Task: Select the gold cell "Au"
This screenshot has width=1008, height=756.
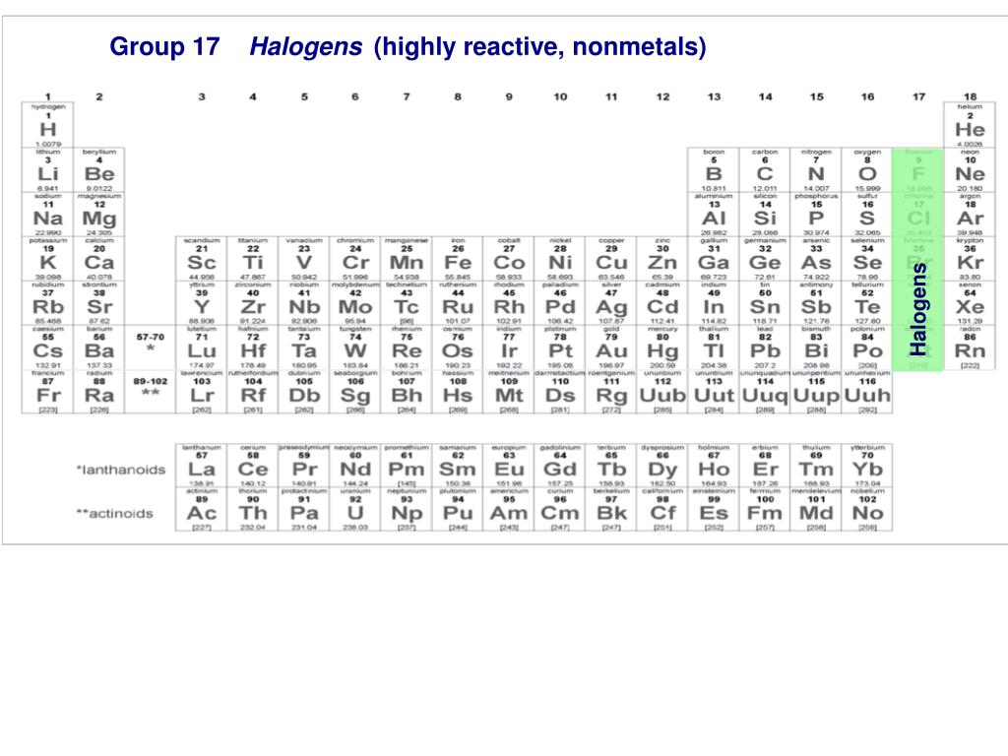Action: 611,347
